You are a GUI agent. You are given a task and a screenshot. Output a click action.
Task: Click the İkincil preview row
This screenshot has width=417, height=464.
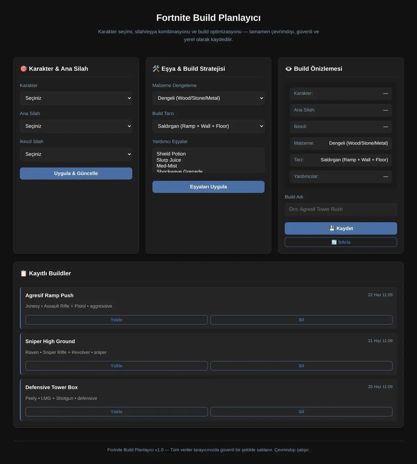(x=341, y=127)
